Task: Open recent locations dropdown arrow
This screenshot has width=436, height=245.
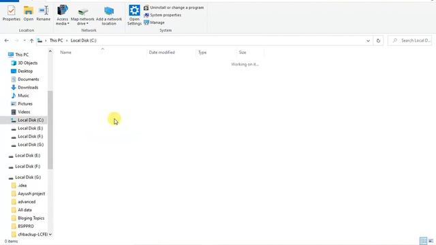Action: pos(25,41)
